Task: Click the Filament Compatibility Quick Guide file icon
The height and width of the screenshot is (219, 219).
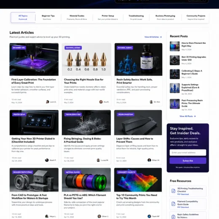Action: (174, 204)
